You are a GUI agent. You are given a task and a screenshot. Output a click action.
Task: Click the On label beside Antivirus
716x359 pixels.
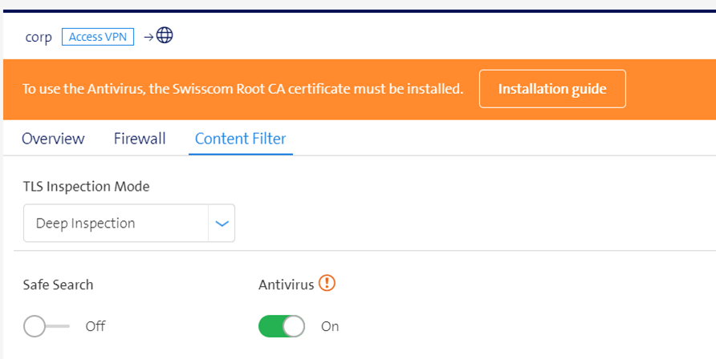click(330, 326)
